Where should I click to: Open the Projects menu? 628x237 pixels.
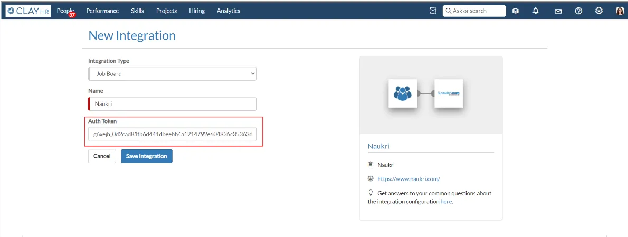tap(167, 11)
